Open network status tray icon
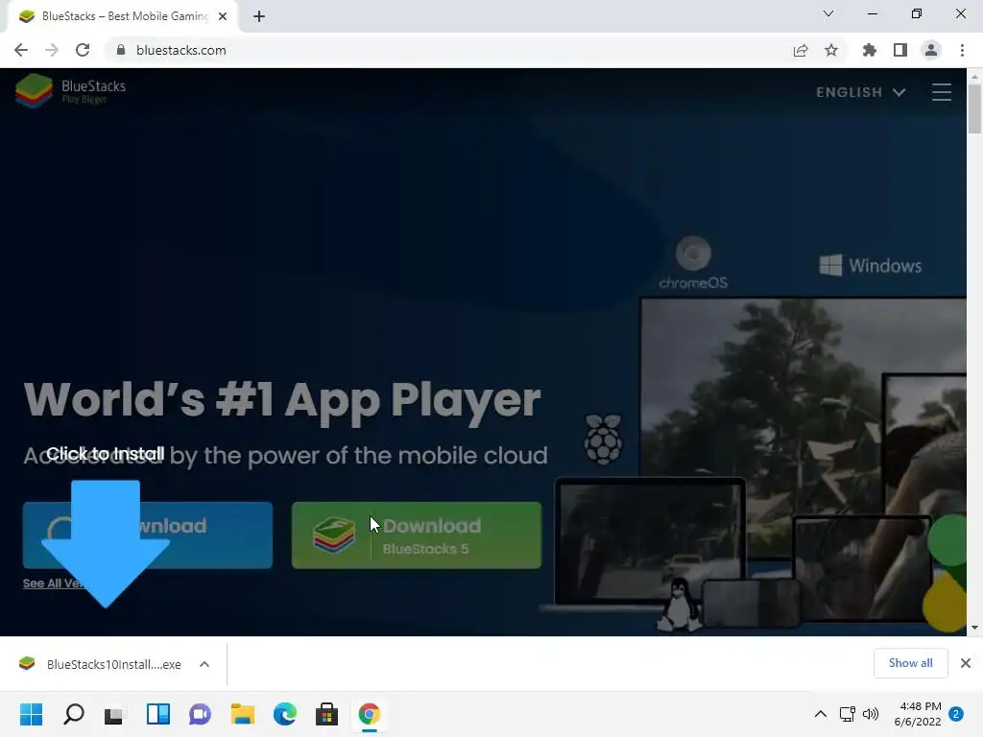The image size is (983, 737). (847, 714)
